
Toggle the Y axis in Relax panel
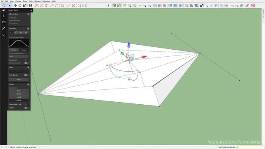point(19,72)
